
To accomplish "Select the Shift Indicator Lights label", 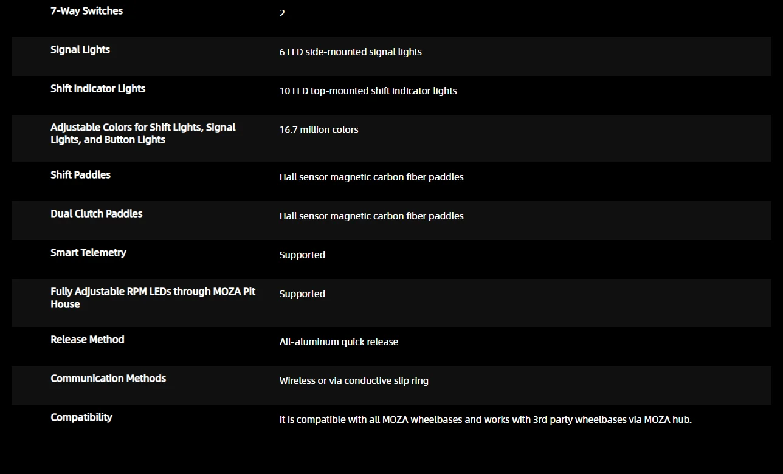I will tap(98, 89).
